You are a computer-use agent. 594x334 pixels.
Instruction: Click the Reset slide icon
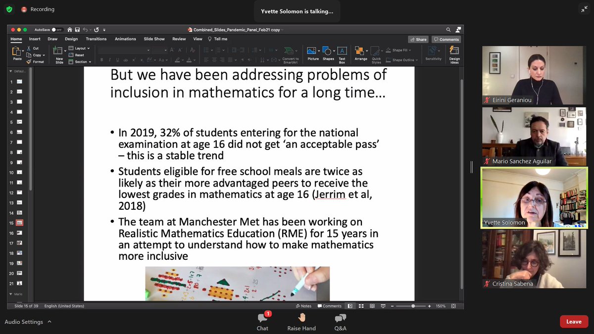71,55
